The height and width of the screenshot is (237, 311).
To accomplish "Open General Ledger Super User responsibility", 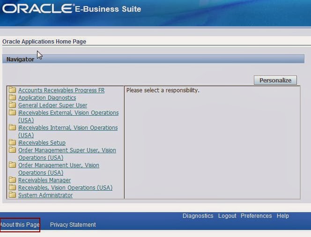I will pos(52,105).
